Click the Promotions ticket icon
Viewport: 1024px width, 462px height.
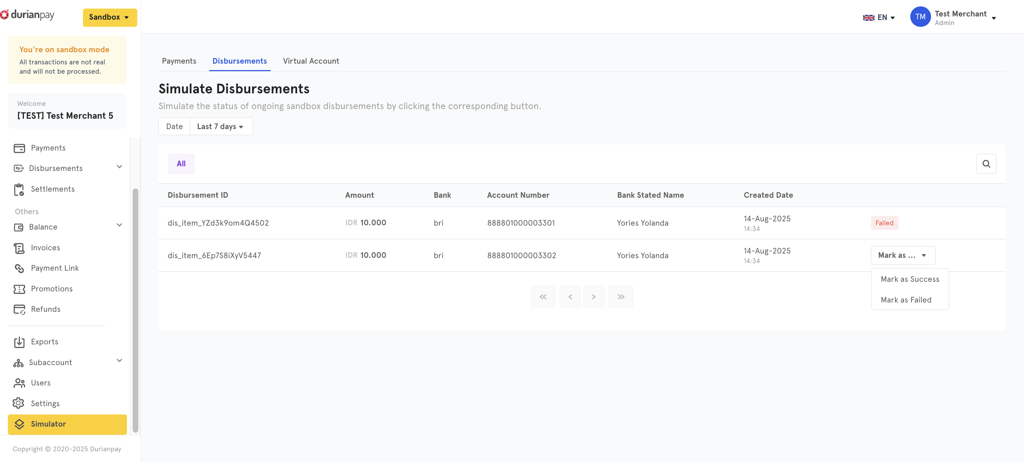tap(19, 289)
